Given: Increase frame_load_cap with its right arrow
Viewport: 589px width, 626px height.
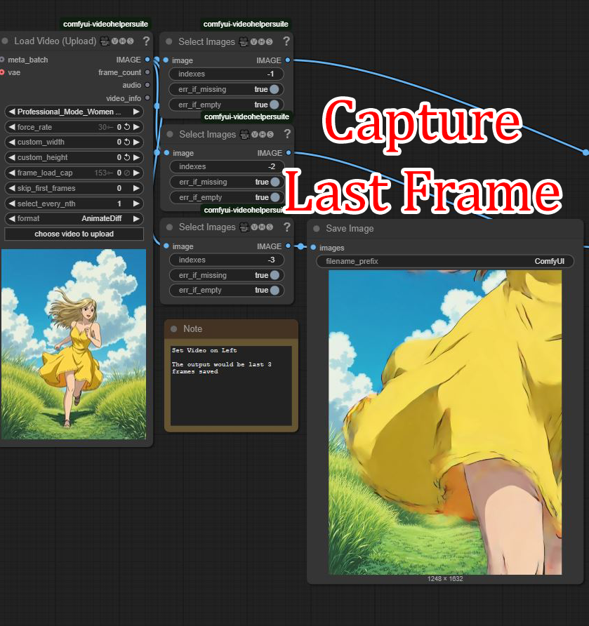Looking at the screenshot, I should pos(136,173).
